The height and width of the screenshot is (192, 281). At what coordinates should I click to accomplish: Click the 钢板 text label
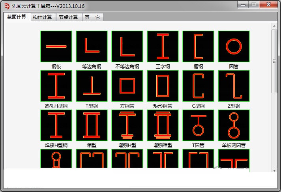tap(56, 67)
